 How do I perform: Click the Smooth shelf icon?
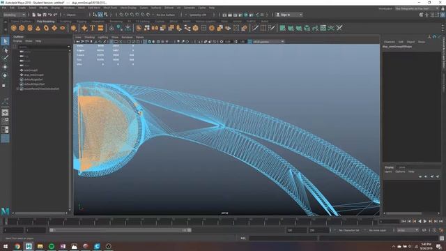click(x=195, y=28)
